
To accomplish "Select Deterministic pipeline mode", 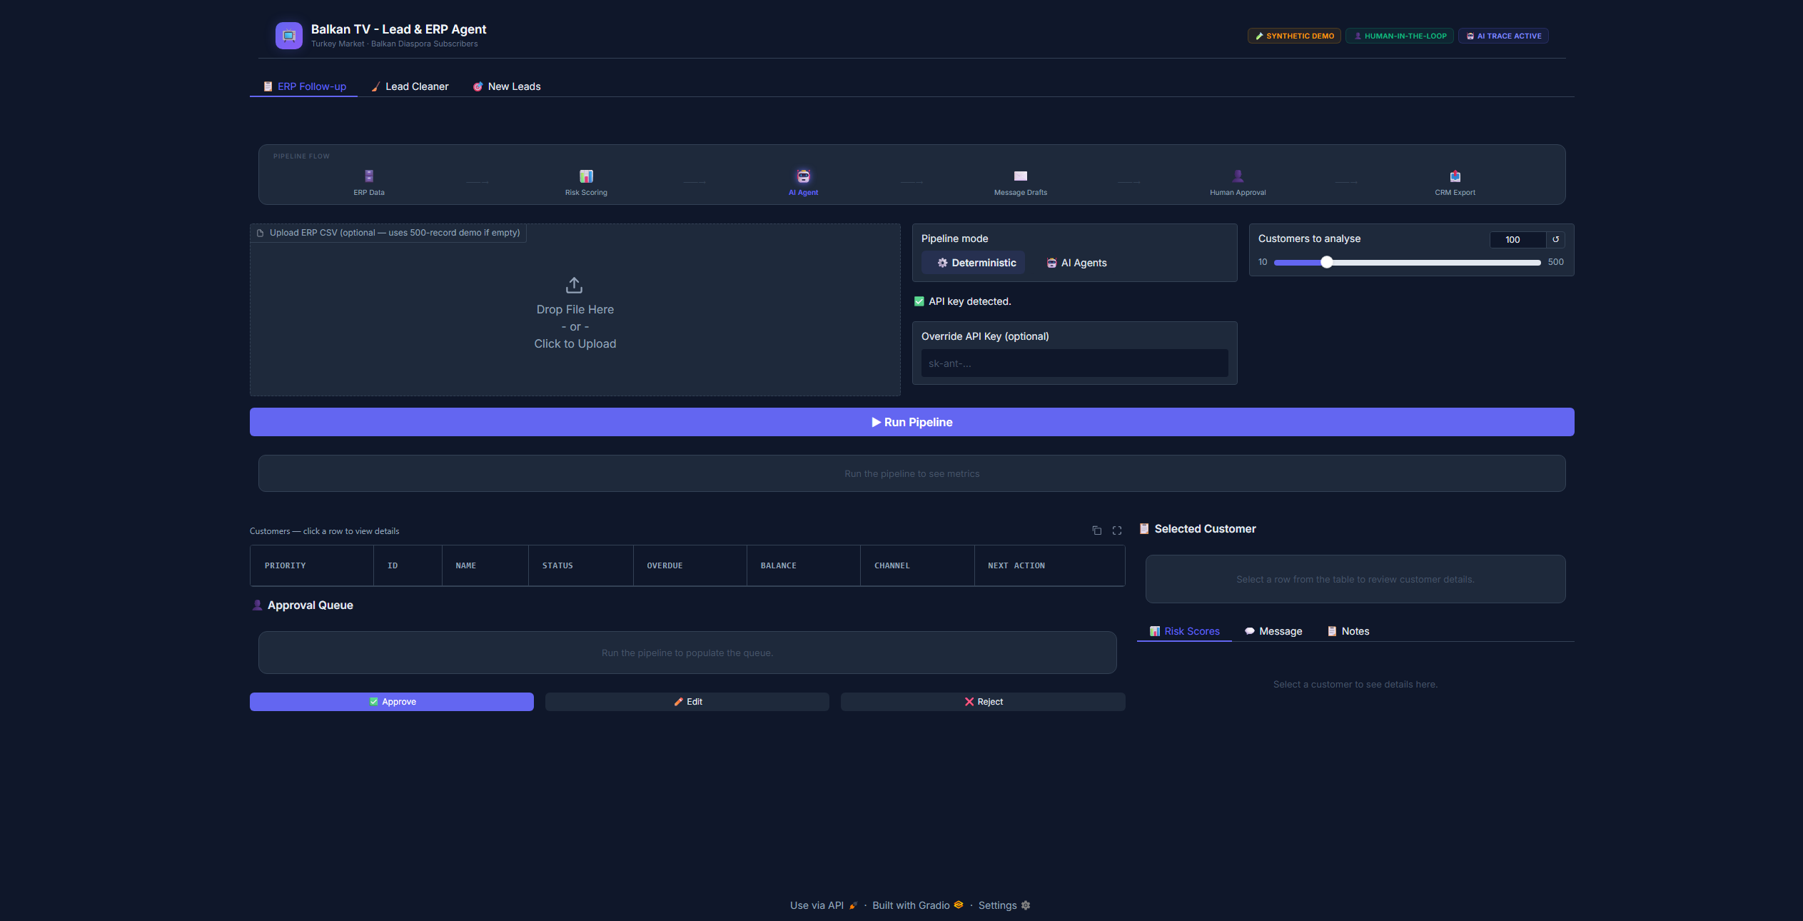I will pyautogui.click(x=974, y=263).
